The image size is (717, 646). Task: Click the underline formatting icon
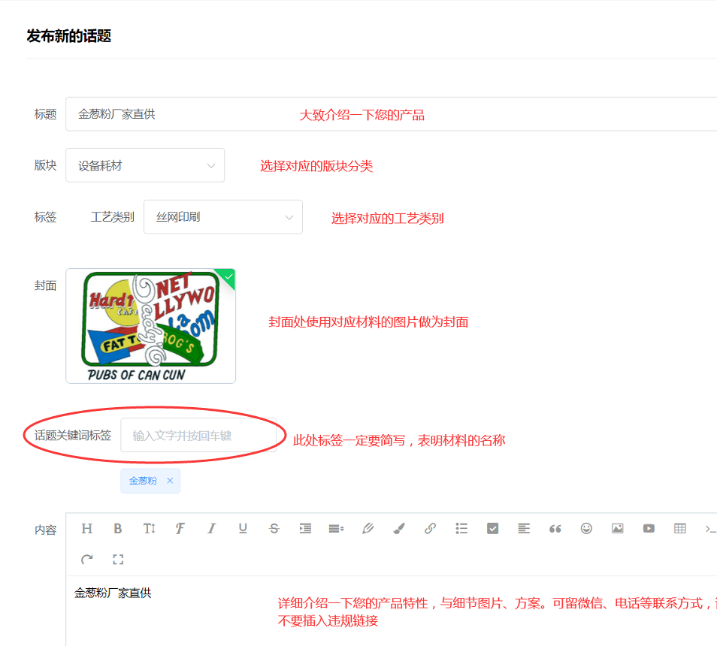(243, 529)
